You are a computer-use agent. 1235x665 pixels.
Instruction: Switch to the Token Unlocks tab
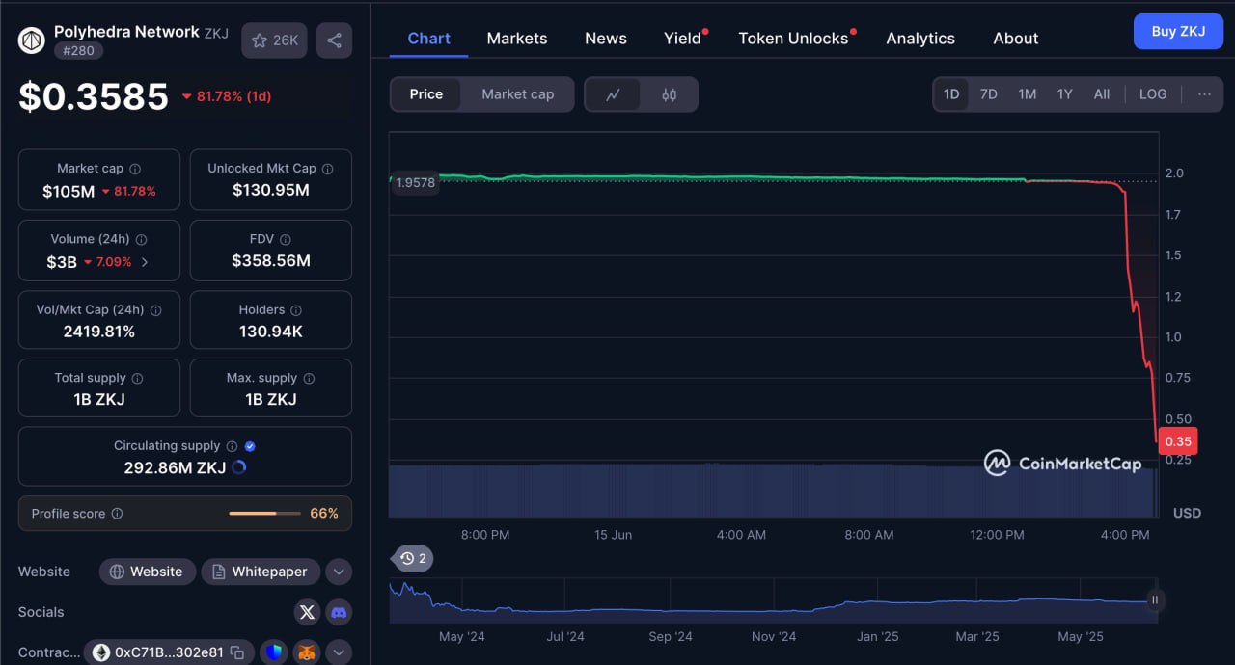click(794, 39)
